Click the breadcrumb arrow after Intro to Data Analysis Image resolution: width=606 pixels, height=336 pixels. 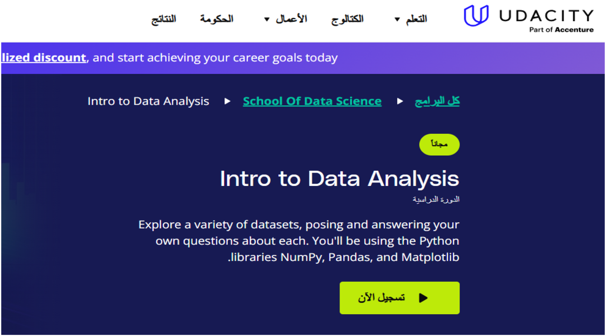[227, 101]
